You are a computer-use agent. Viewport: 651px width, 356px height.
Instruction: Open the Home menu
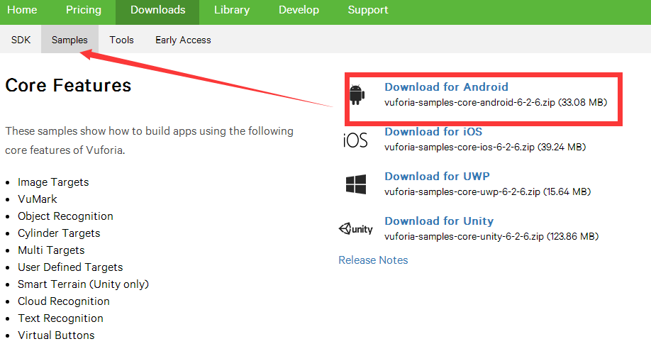pos(22,10)
